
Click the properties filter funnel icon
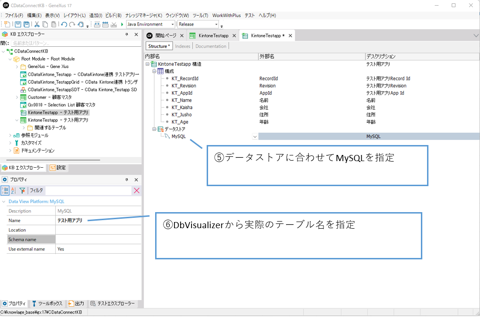(x=22, y=190)
